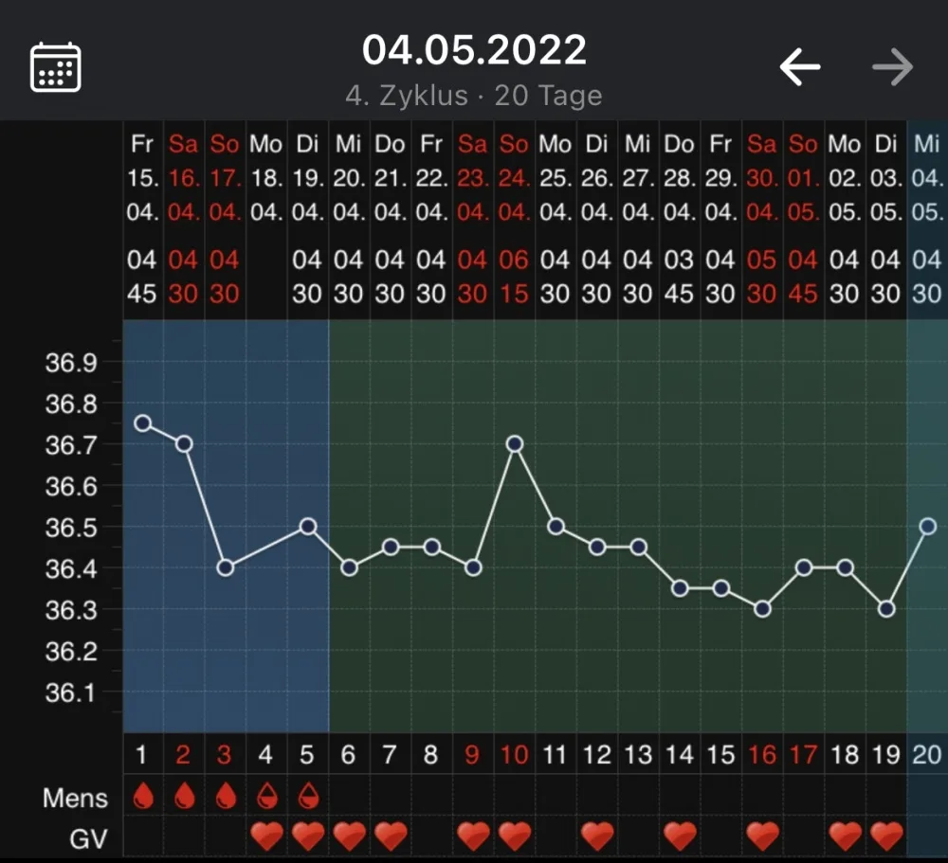Tap full menstruation drop on cycle day 1
This screenshot has width=948, height=863.
tap(143, 796)
